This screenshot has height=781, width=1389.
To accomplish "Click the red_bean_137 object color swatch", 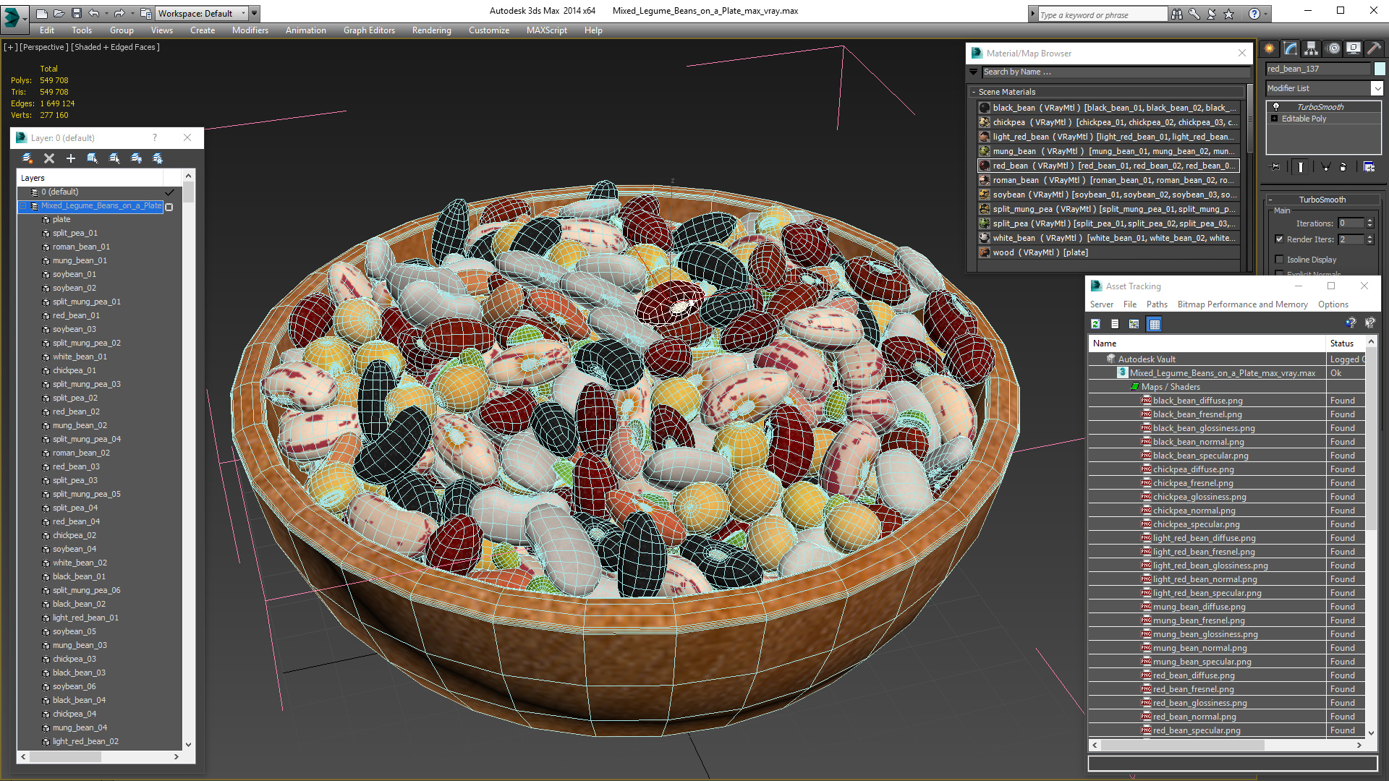I will tap(1380, 69).
